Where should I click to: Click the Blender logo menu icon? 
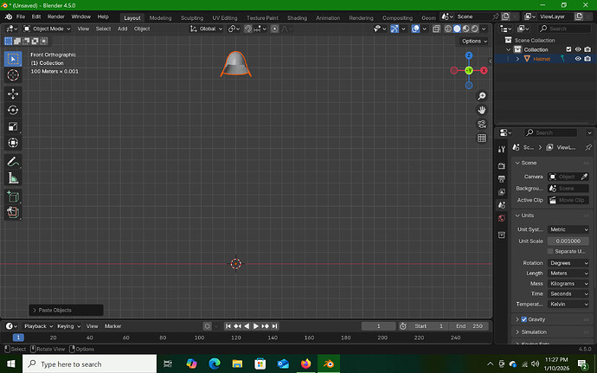pos(9,16)
